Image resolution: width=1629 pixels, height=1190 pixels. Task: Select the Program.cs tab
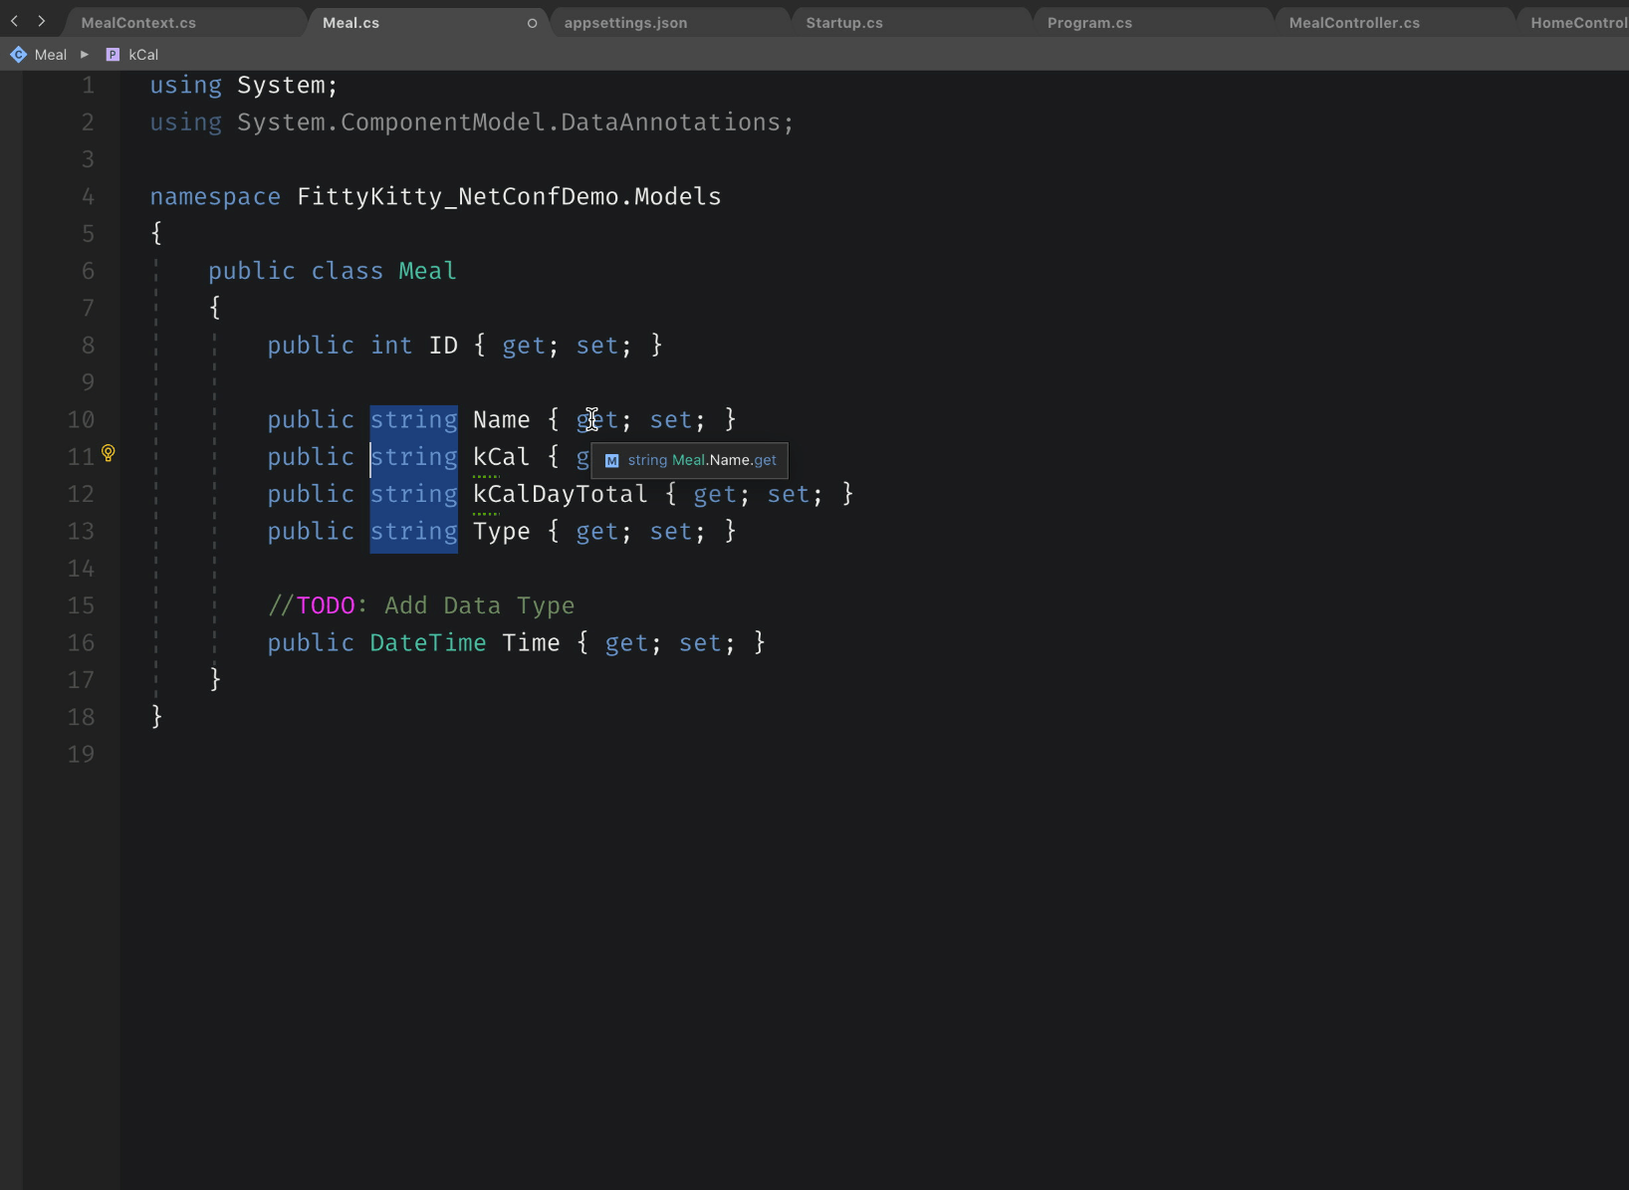[1089, 23]
